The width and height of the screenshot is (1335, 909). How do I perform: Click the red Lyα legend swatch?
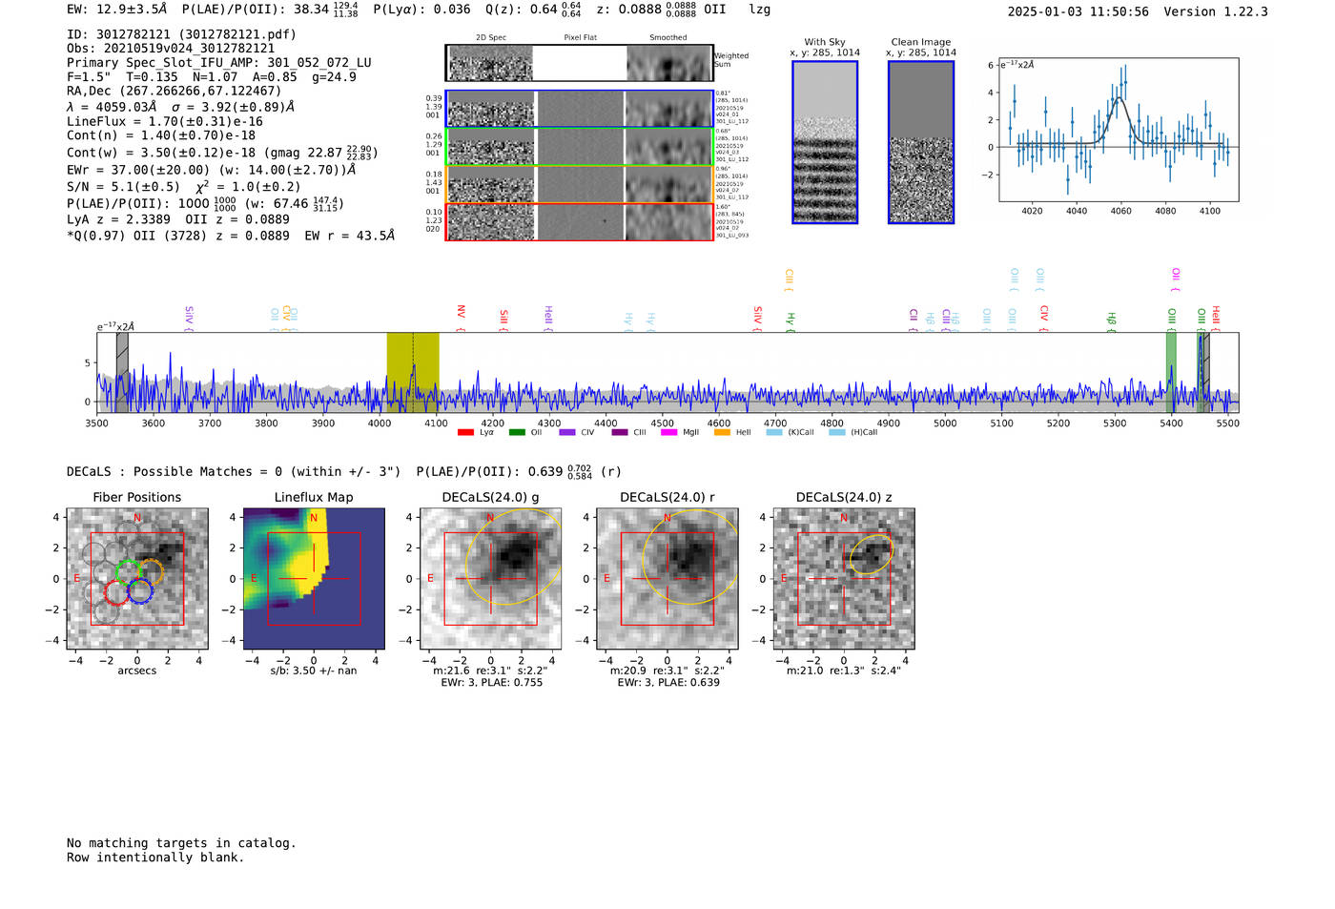(465, 432)
